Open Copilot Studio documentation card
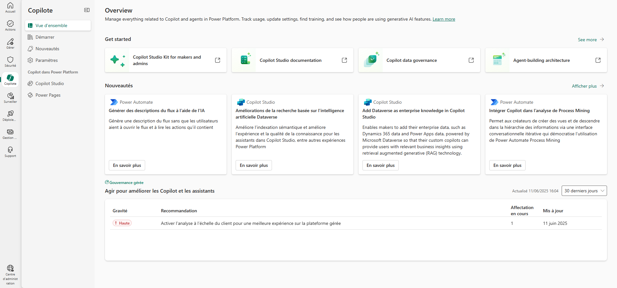 [293, 60]
